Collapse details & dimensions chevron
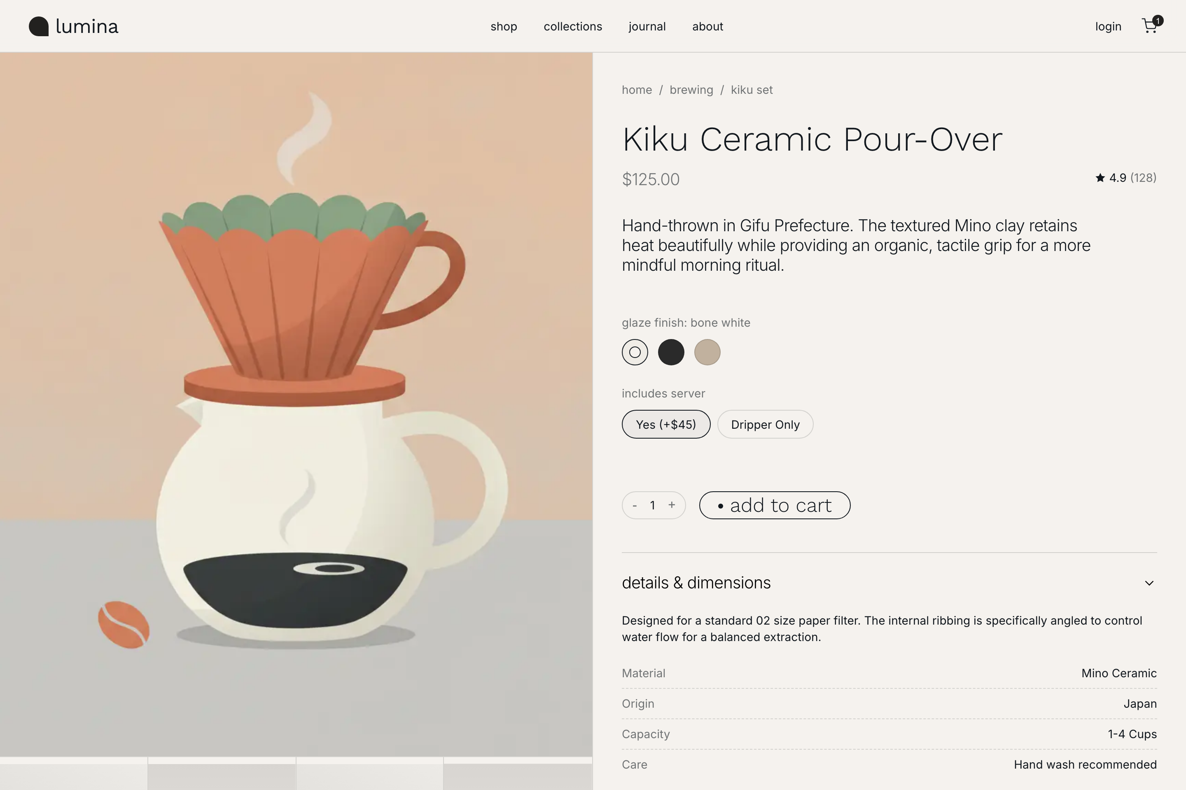Screen dimensions: 1186x790 [x=1149, y=583]
